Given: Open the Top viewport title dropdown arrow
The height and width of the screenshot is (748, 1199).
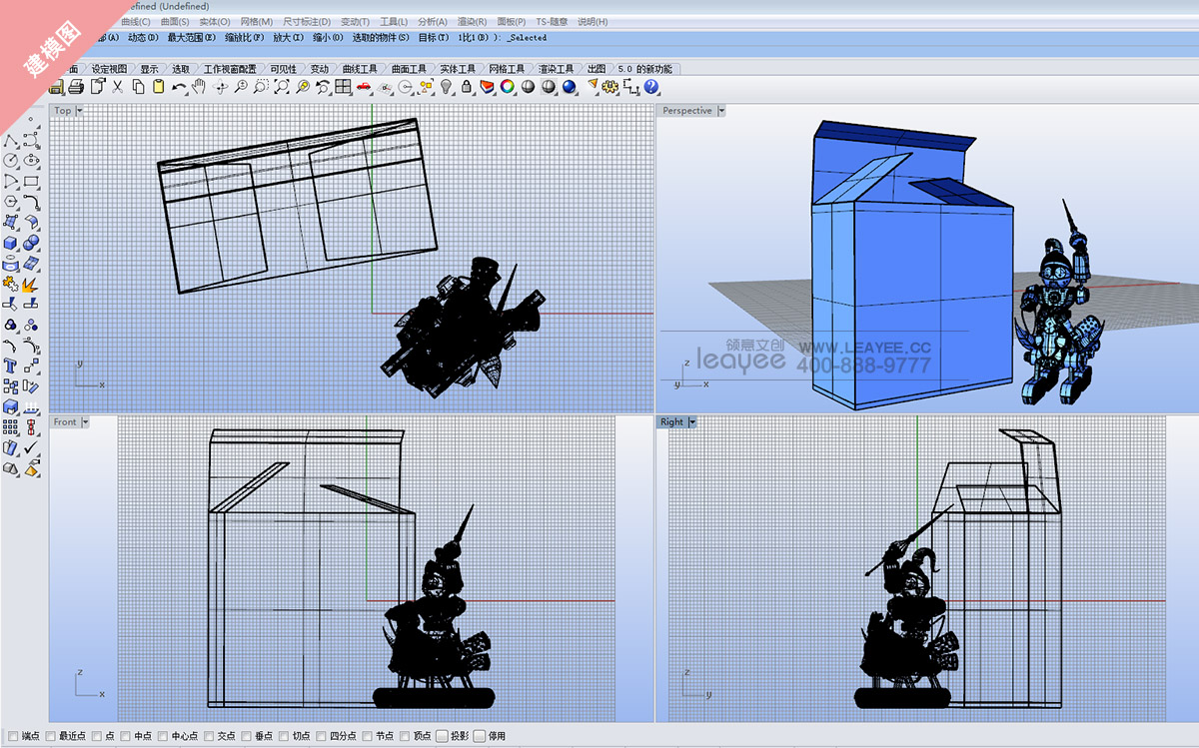Looking at the screenshot, I should point(81,111).
